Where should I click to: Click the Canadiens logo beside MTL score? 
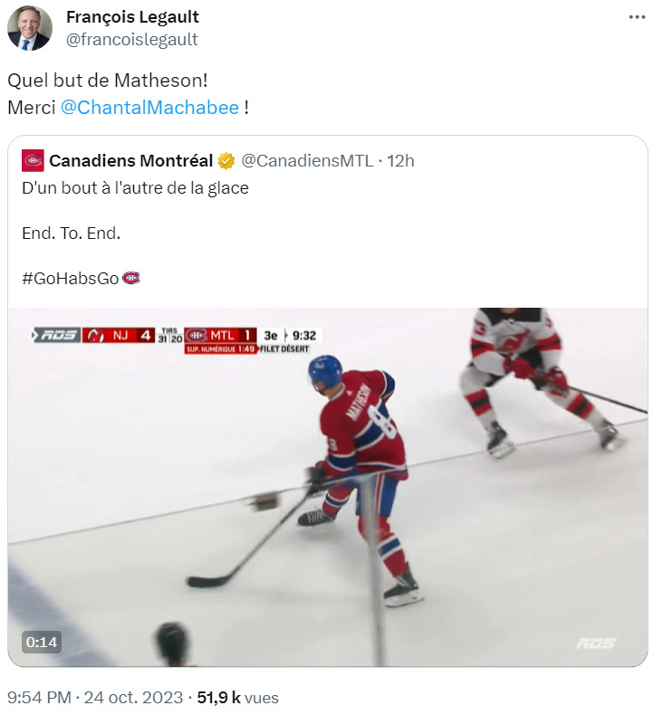[197, 336]
